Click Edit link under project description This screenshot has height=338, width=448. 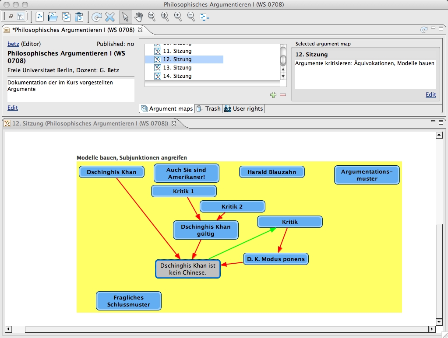coord(13,108)
